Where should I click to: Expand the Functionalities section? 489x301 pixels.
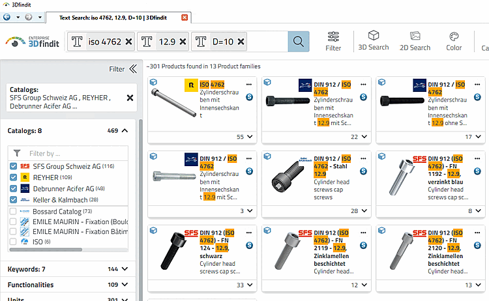pos(125,285)
